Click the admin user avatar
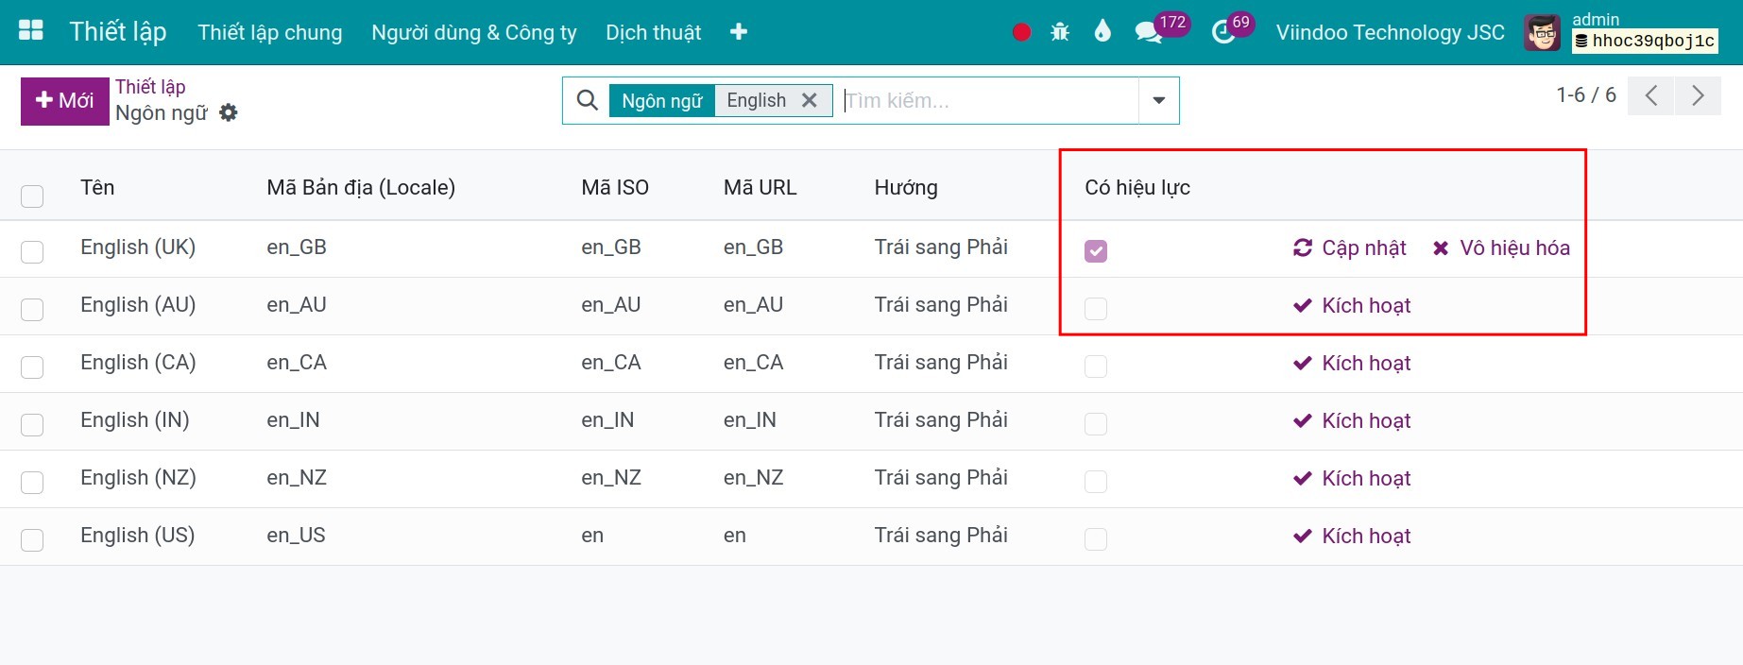The image size is (1743, 665). (x=1543, y=32)
